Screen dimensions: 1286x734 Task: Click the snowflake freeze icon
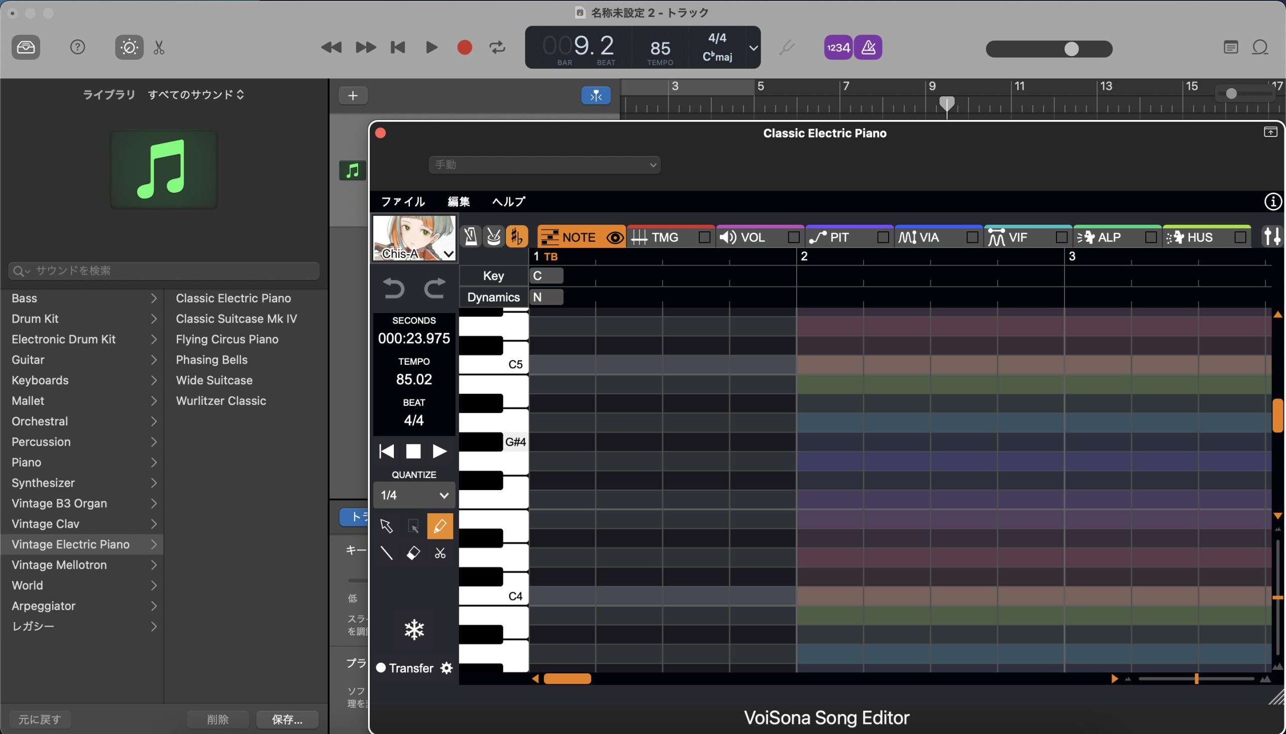point(414,630)
